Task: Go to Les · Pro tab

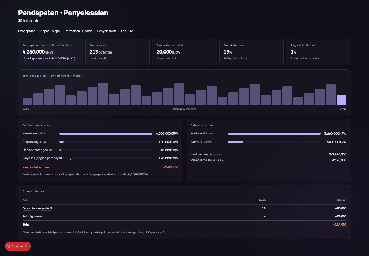Action: point(127,31)
